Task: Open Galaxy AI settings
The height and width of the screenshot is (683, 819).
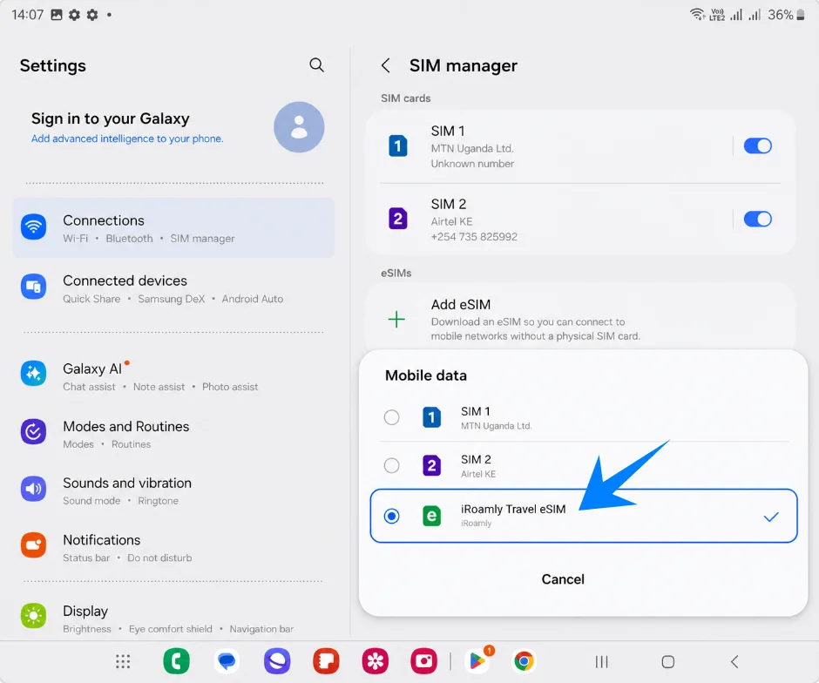Action: click(173, 376)
